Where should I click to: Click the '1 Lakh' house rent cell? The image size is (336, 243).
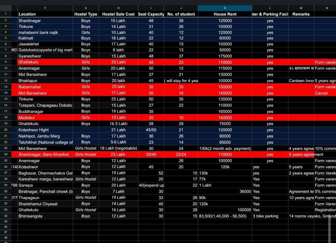[x=225, y=185]
